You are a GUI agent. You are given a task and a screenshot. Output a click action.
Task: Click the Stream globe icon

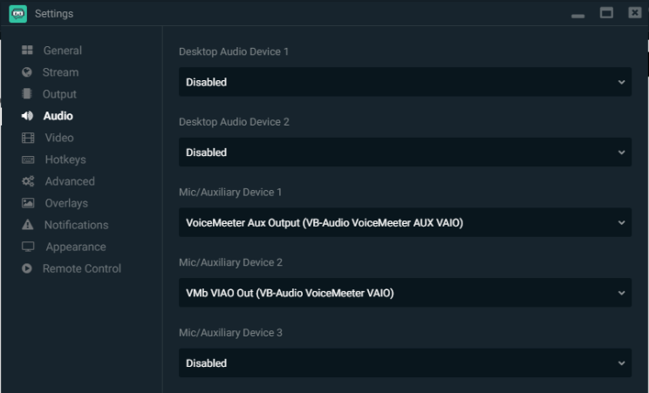pos(27,72)
